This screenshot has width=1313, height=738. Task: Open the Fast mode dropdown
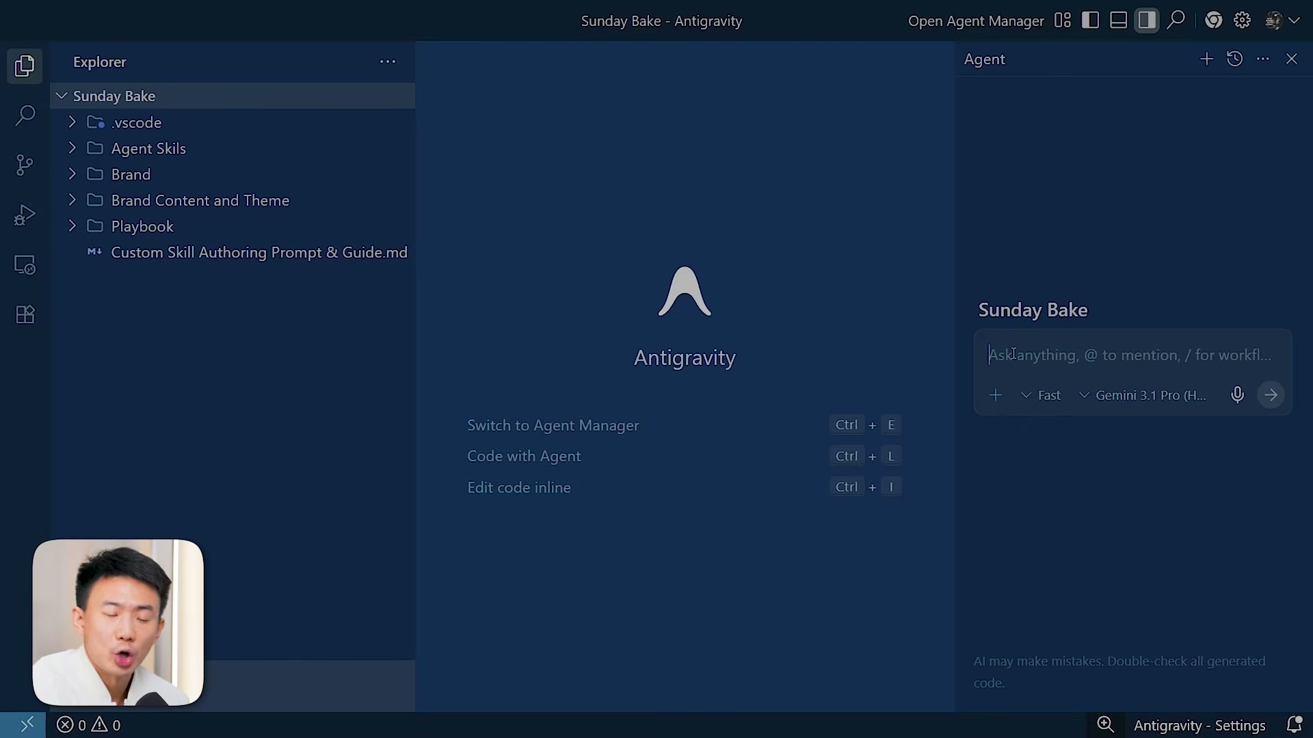1042,395
